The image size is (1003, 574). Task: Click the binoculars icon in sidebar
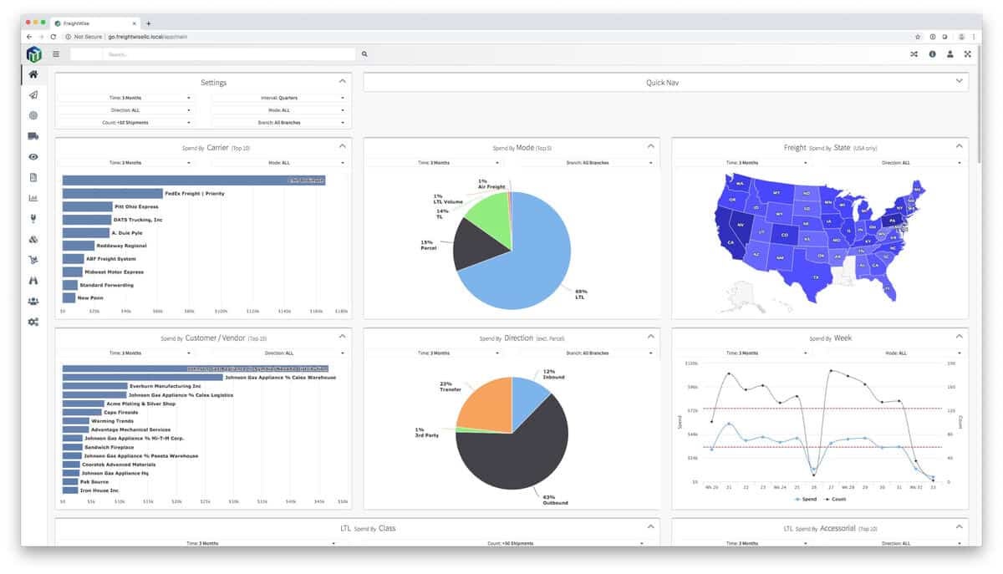(x=33, y=281)
